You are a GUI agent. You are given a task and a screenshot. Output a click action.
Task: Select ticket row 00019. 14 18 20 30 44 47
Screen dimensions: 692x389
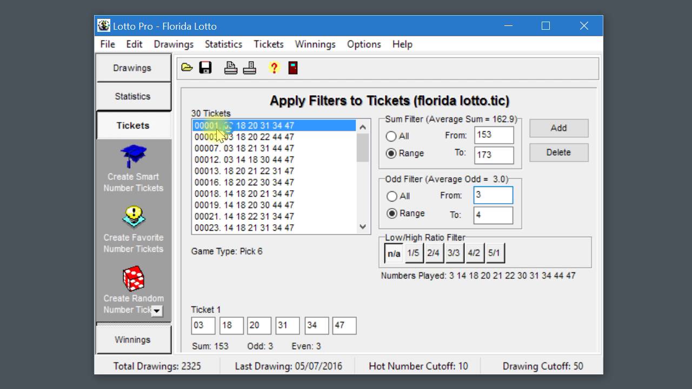(274, 205)
